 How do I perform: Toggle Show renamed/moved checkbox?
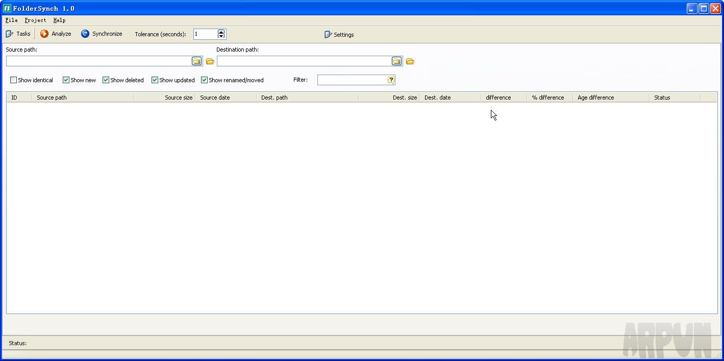[204, 80]
